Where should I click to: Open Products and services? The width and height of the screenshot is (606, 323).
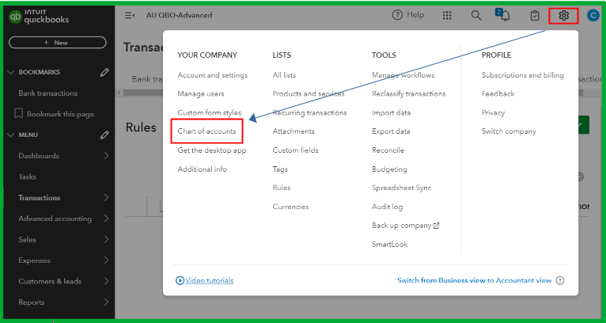[309, 93]
